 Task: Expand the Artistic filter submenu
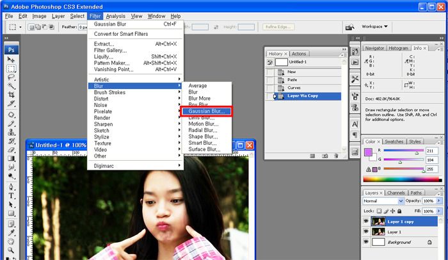coord(136,79)
